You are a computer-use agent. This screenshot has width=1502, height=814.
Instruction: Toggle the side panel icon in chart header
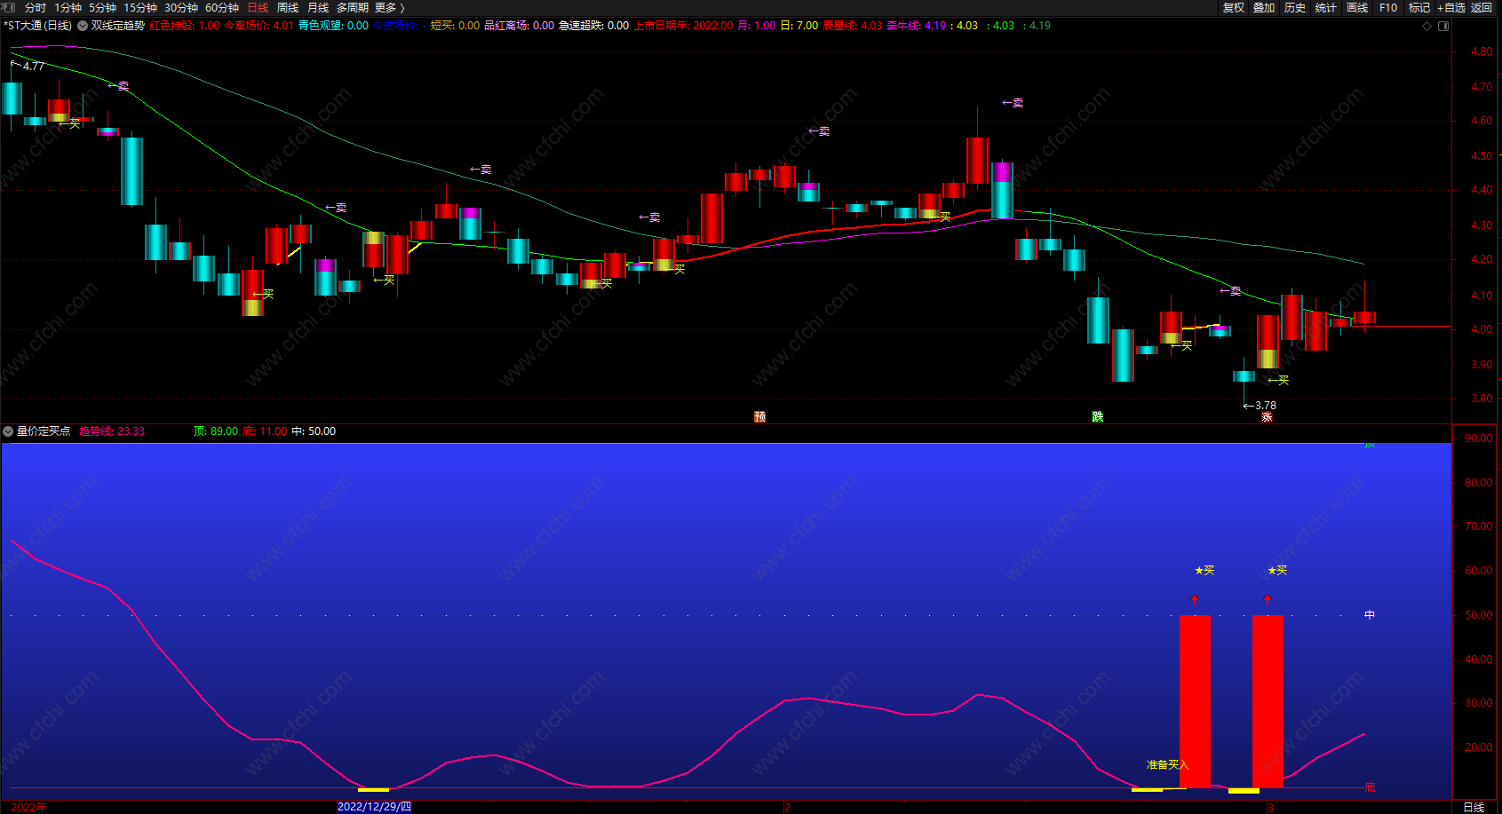[x=1443, y=26]
